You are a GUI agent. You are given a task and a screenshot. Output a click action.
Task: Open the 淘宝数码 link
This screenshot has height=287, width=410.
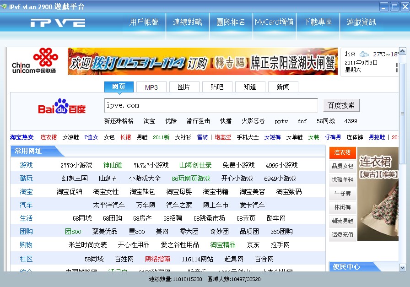coord(289,192)
